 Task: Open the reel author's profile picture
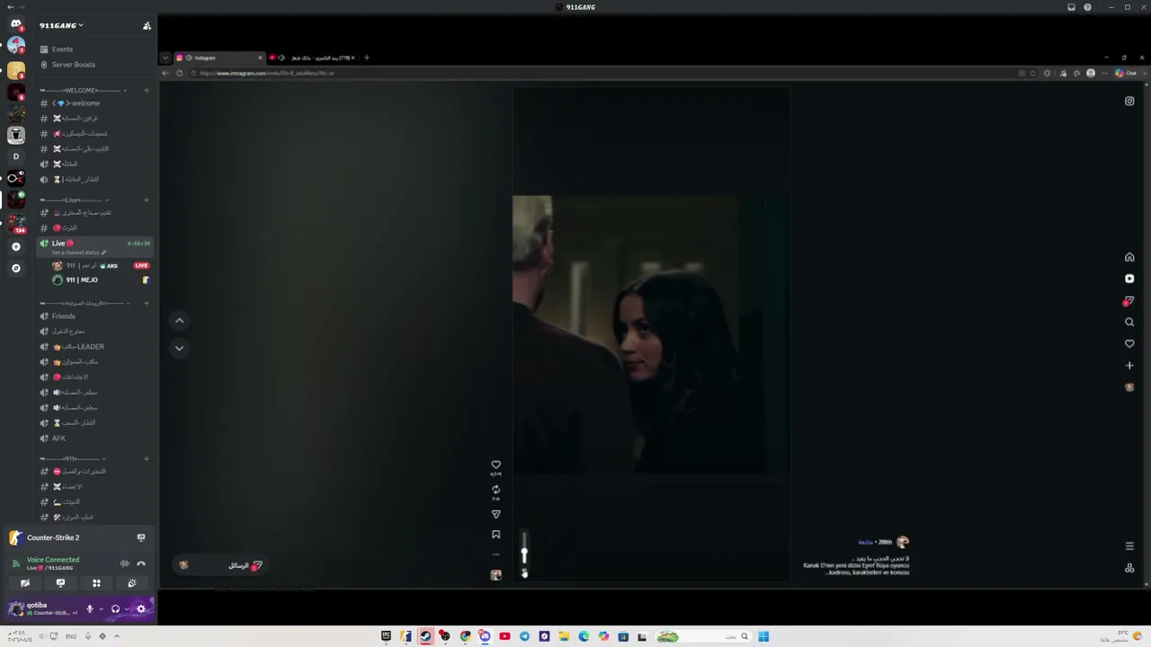(903, 542)
